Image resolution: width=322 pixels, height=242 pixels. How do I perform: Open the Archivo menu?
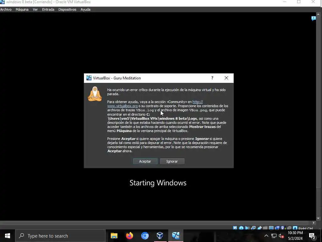pos(6,9)
